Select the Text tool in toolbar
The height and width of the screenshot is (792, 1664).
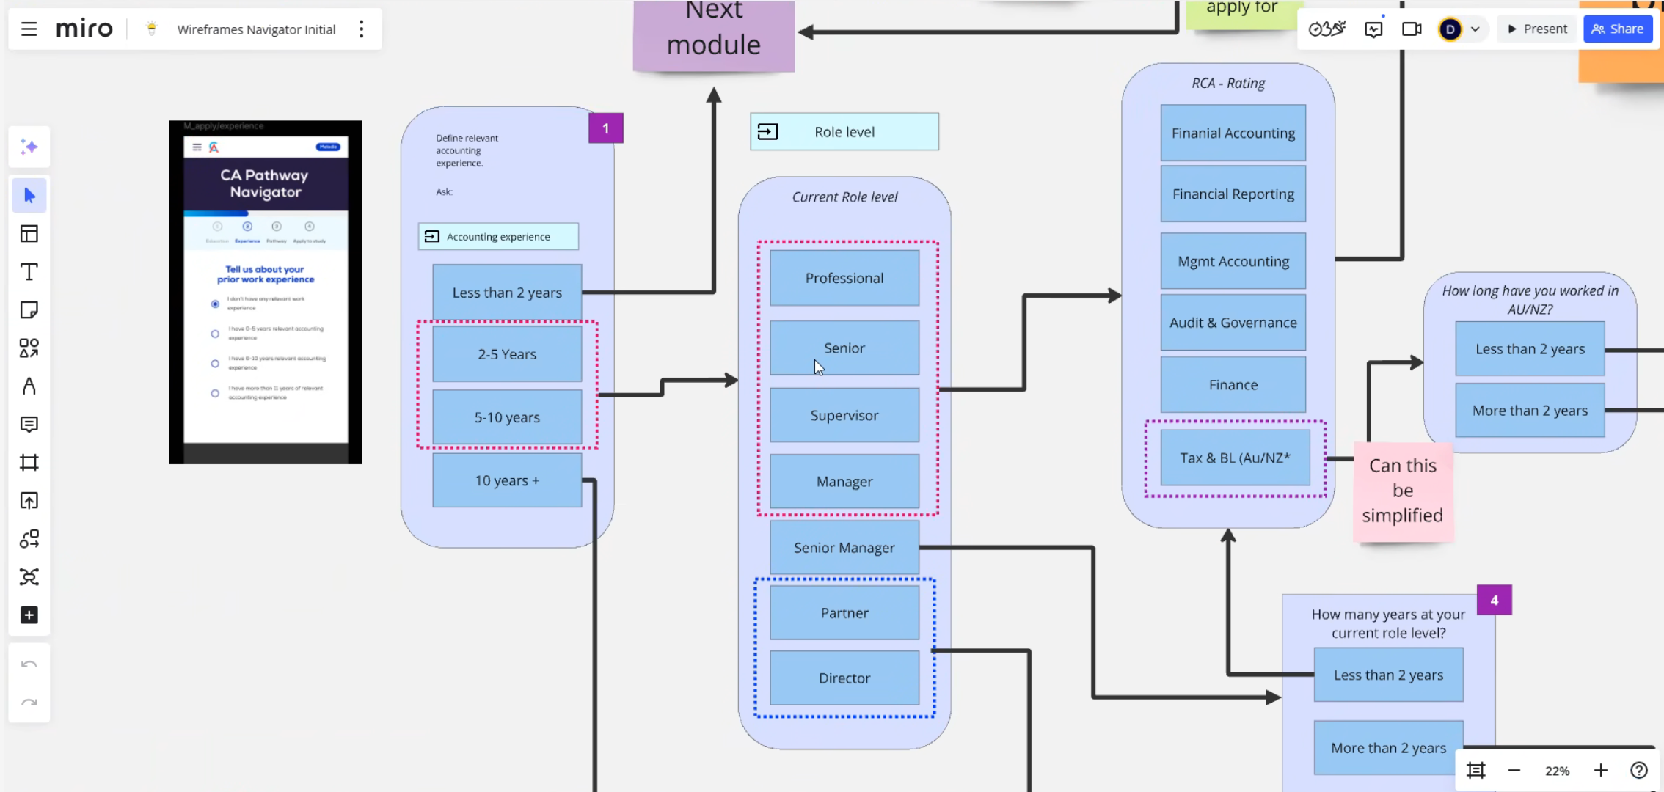click(29, 272)
